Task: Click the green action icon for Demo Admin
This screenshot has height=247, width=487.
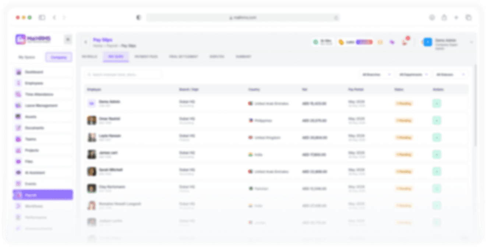Action: pyautogui.click(x=437, y=104)
